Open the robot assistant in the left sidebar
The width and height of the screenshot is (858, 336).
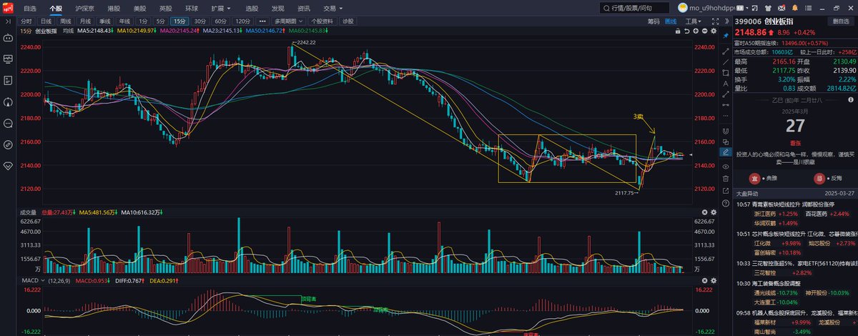pyautogui.click(x=8, y=39)
